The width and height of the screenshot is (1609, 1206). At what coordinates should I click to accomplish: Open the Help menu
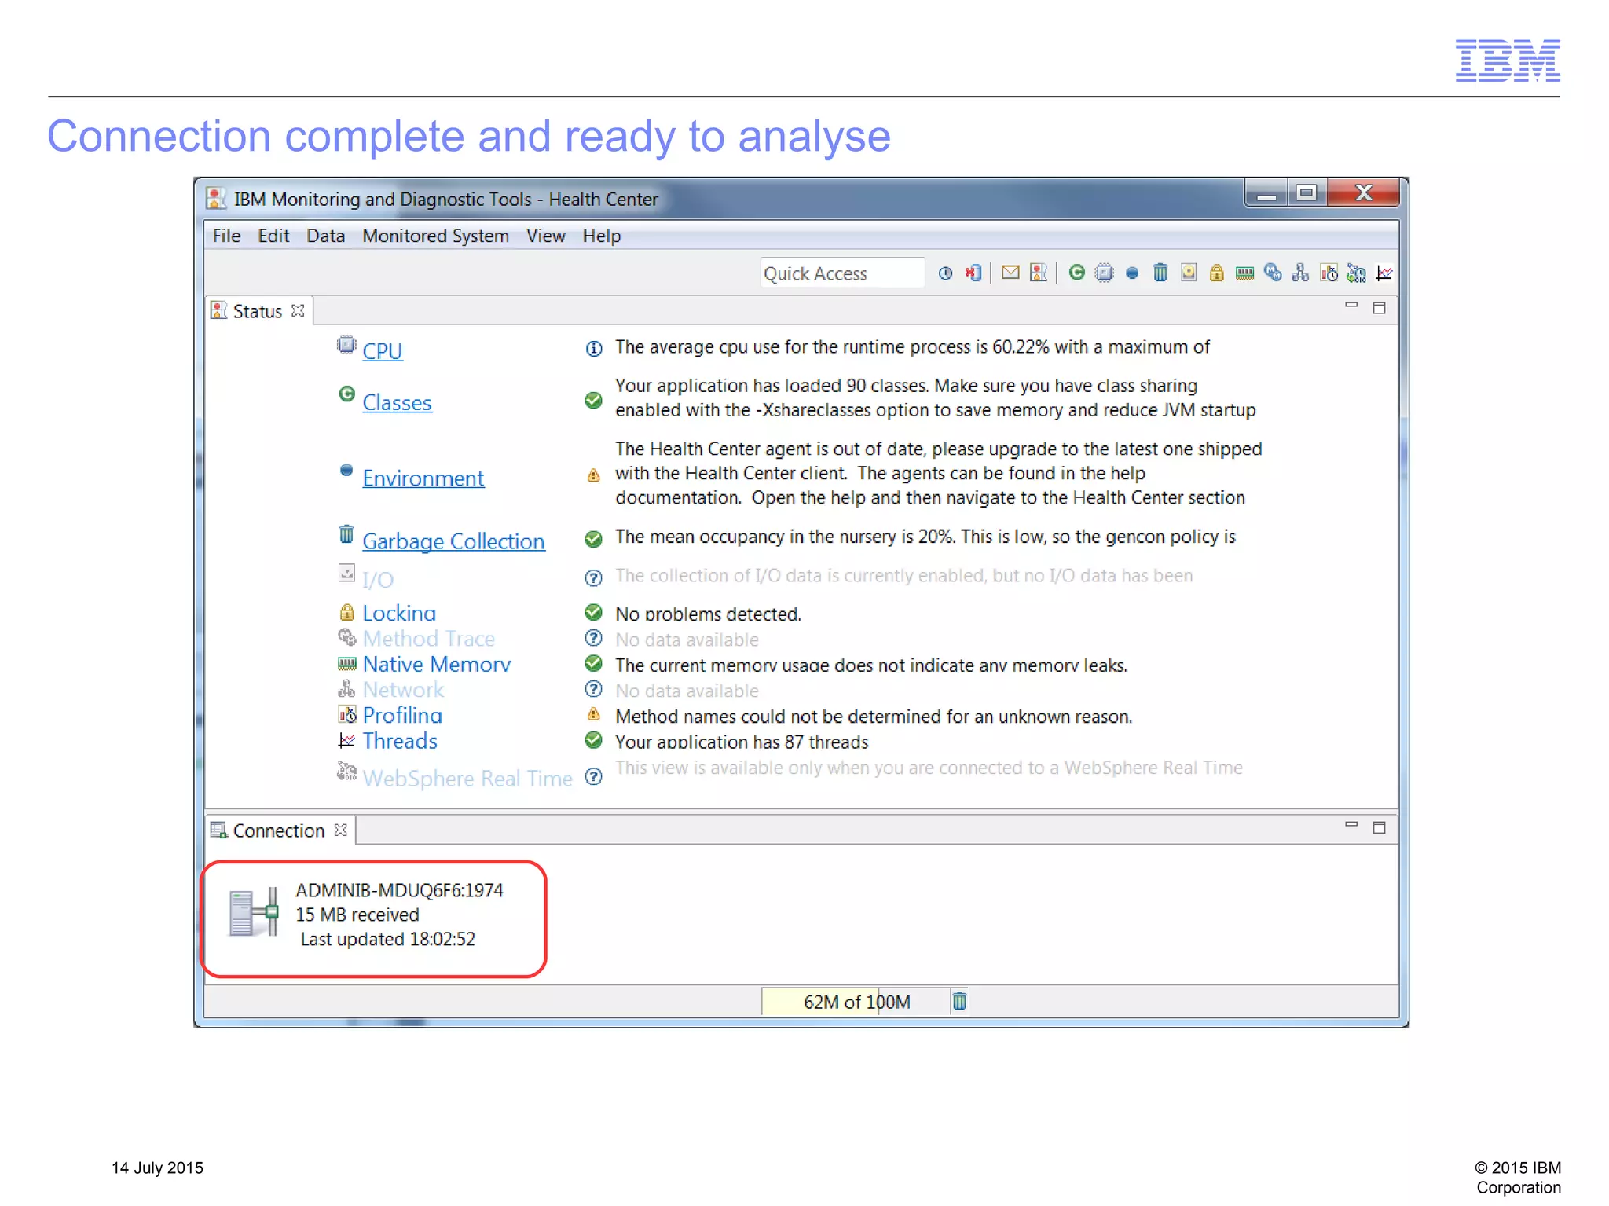601,236
